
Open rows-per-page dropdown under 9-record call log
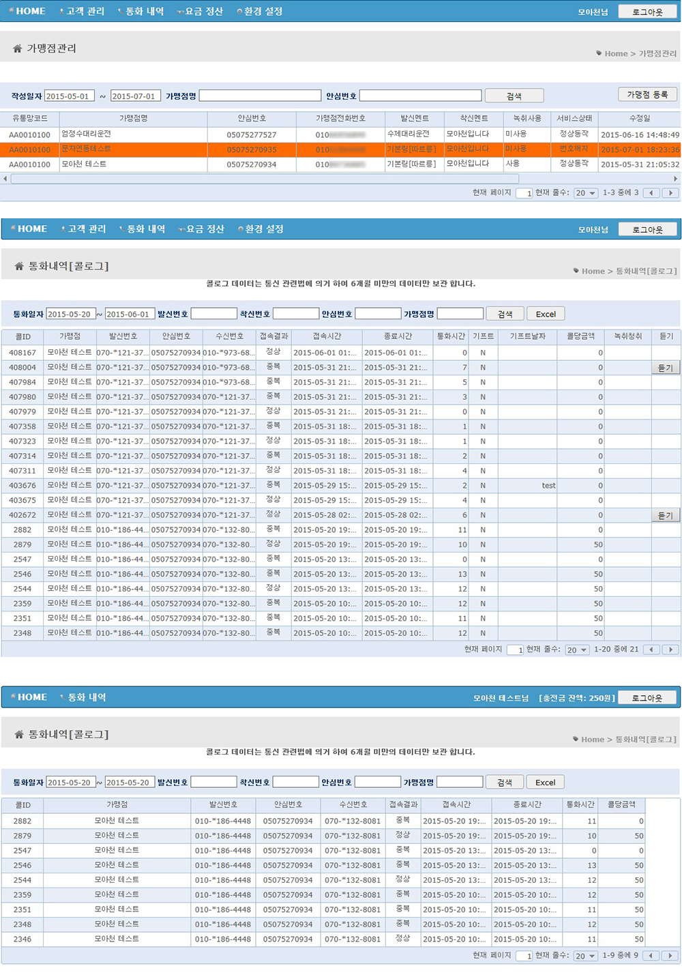point(585,956)
